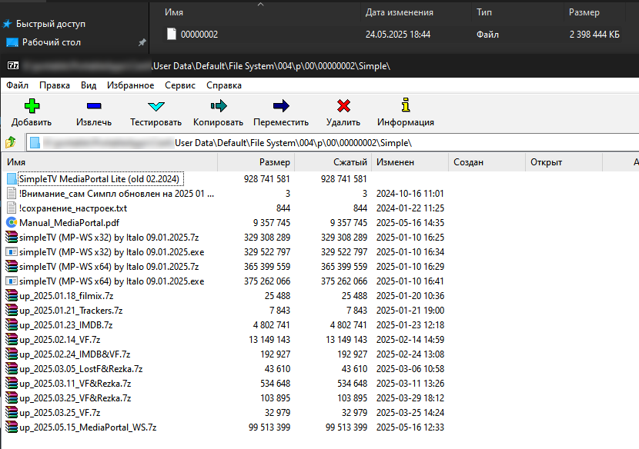Select file name up_2025.03.05_LostF&Rezka.7z

pos(81,369)
